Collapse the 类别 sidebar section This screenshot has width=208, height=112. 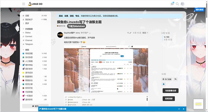pos(26,50)
